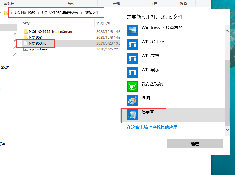Go to UG_NX1969增量升级包 breadcrumb
The height and width of the screenshot is (175, 235).
tap(60, 13)
